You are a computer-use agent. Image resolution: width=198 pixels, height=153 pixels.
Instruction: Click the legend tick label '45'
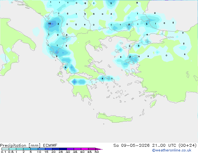pos(89,152)
